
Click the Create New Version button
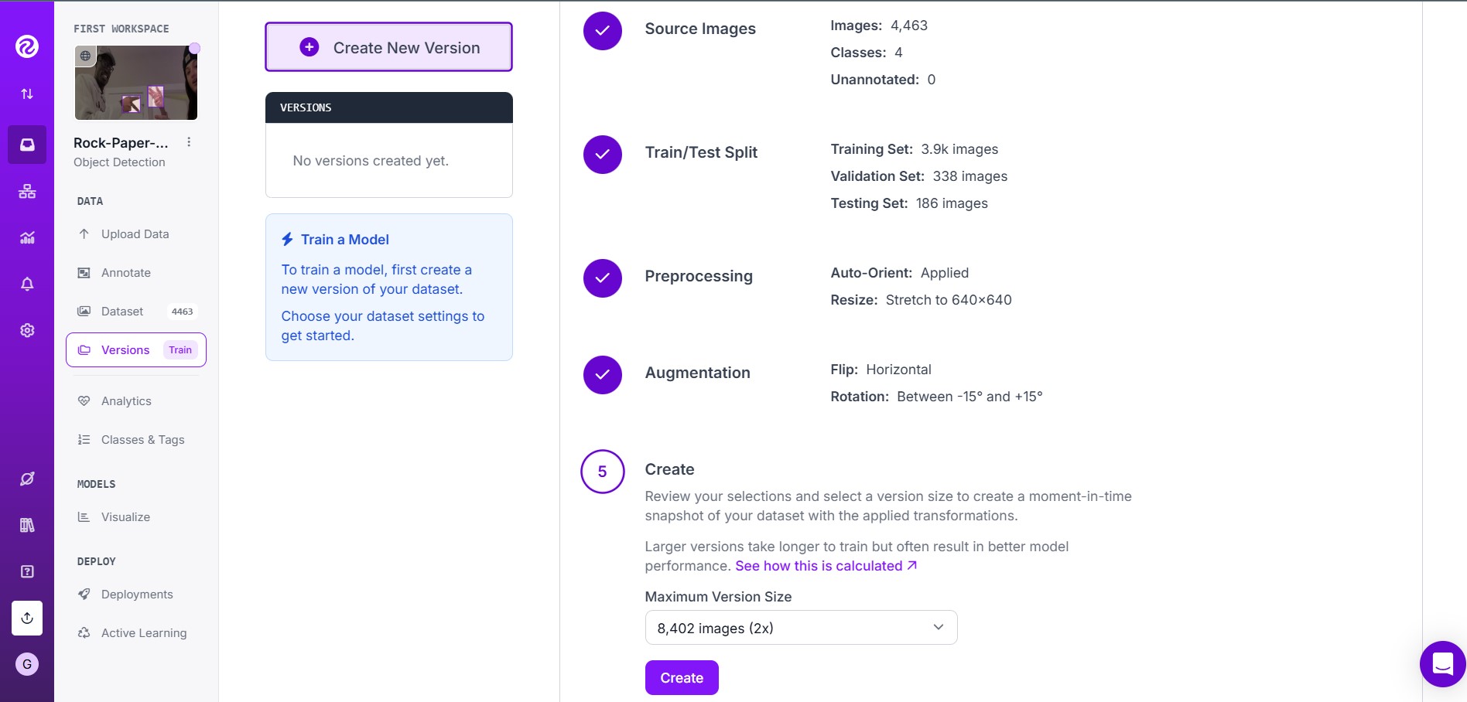pos(388,47)
